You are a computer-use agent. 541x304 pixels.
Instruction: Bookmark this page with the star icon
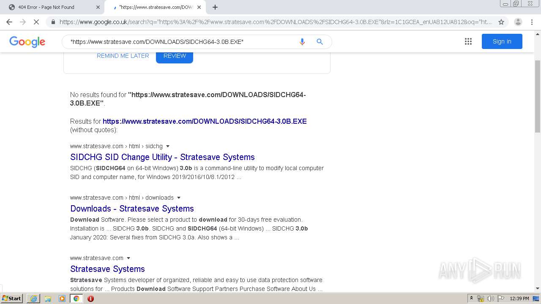[501, 22]
